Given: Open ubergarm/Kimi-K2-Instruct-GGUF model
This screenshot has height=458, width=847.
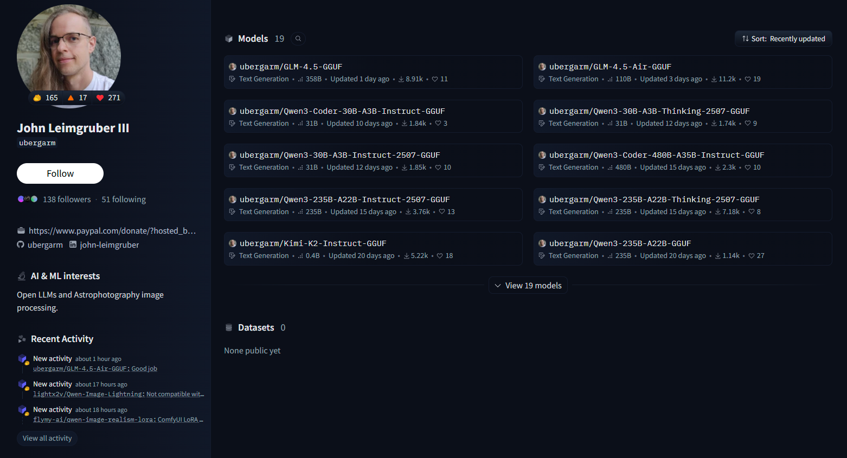Looking at the screenshot, I should (x=373, y=249).
